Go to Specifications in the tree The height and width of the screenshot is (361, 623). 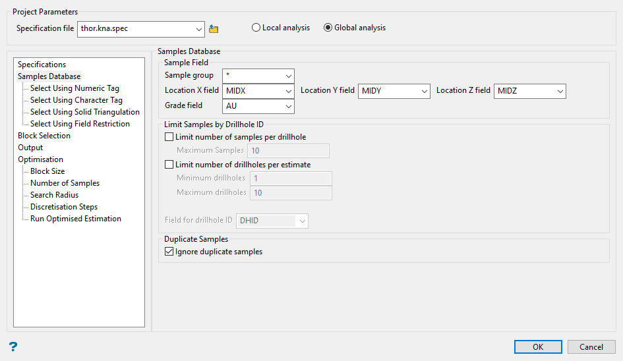pyautogui.click(x=42, y=65)
